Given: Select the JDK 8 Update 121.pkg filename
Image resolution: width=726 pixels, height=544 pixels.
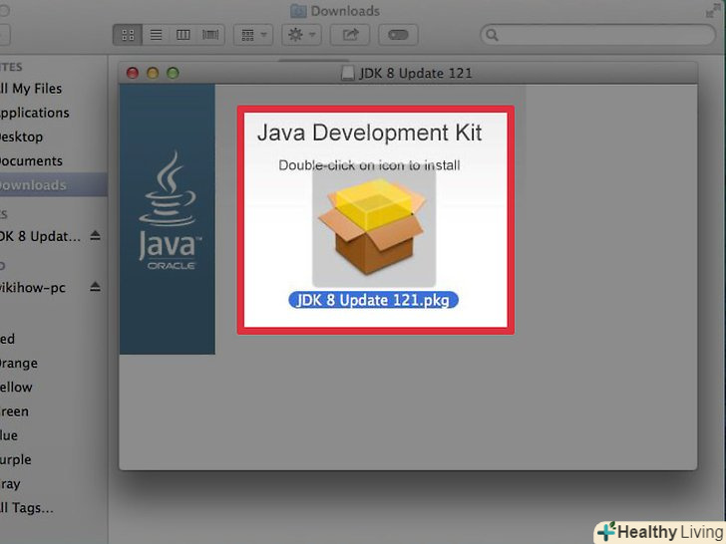Looking at the screenshot, I should pyautogui.click(x=373, y=300).
